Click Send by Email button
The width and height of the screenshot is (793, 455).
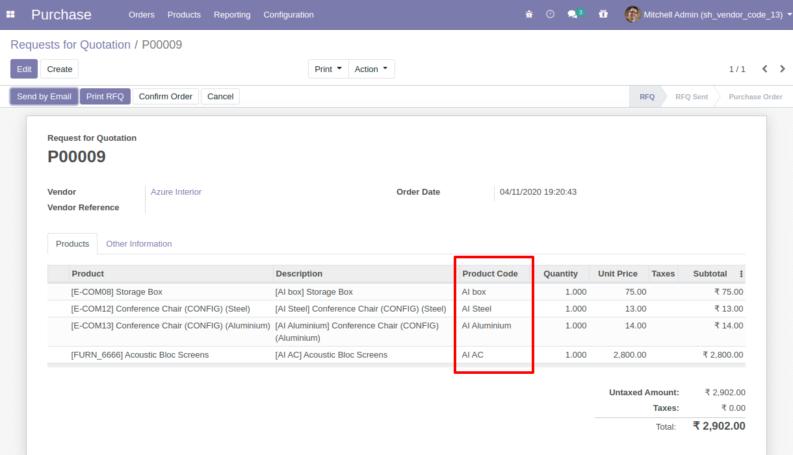tap(44, 97)
